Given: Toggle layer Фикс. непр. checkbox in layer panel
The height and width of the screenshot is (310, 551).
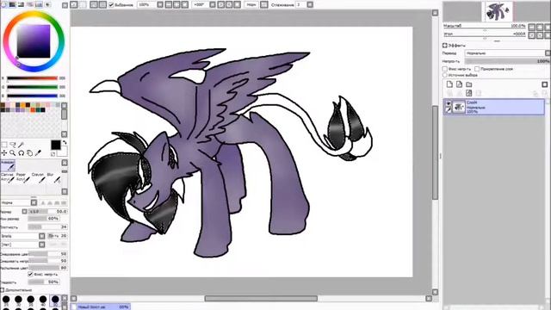Looking at the screenshot, I should pyautogui.click(x=445, y=69).
